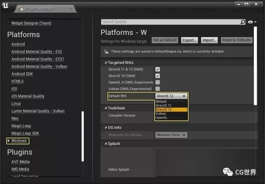Enable OpenGL 4 (SM5, Experimental) checkbox
Viewport: 265px width, 184px height.
point(157,82)
